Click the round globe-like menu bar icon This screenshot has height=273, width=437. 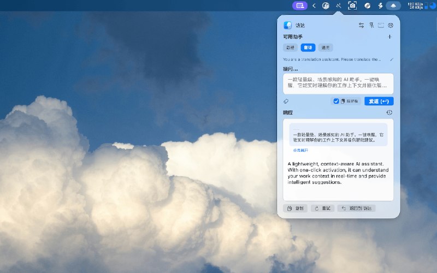click(x=326, y=5)
